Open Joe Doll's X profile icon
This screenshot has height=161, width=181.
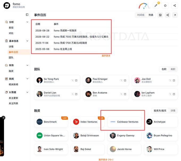click(x=170, y=80)
